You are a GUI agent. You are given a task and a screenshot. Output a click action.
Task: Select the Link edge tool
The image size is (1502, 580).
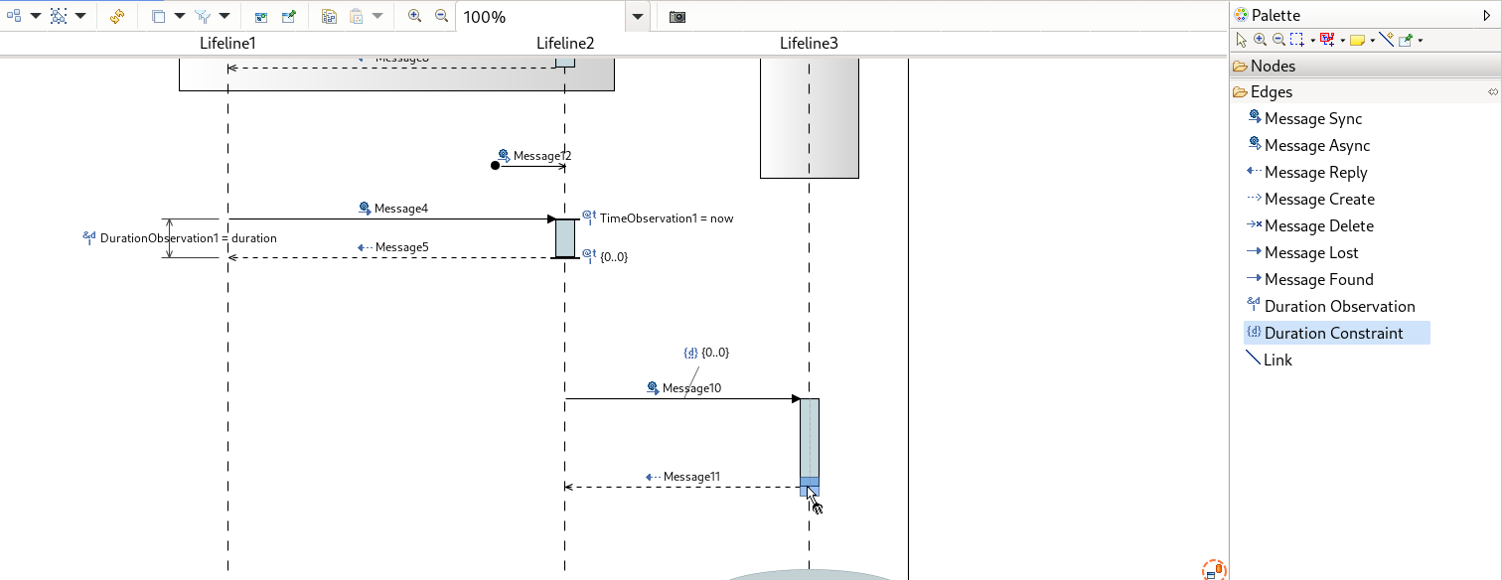click(1270, 361)
